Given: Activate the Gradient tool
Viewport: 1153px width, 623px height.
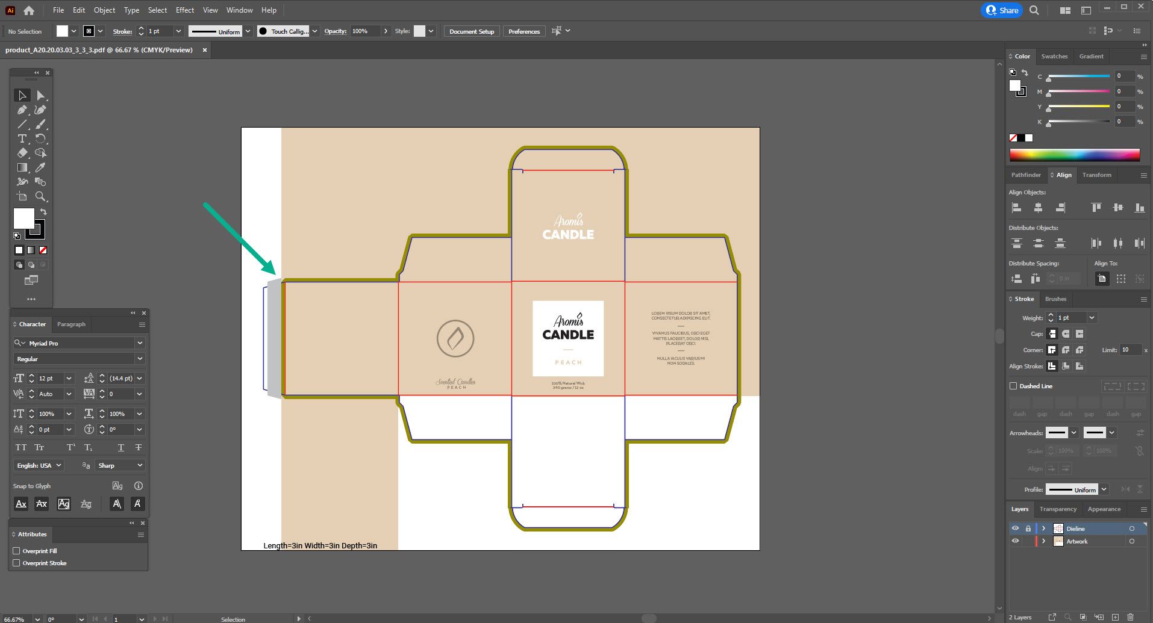Looking at the screenshot, I should [x=22, y=167].
